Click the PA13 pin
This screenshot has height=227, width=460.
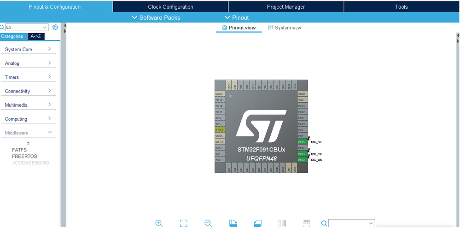coord(303,106)
